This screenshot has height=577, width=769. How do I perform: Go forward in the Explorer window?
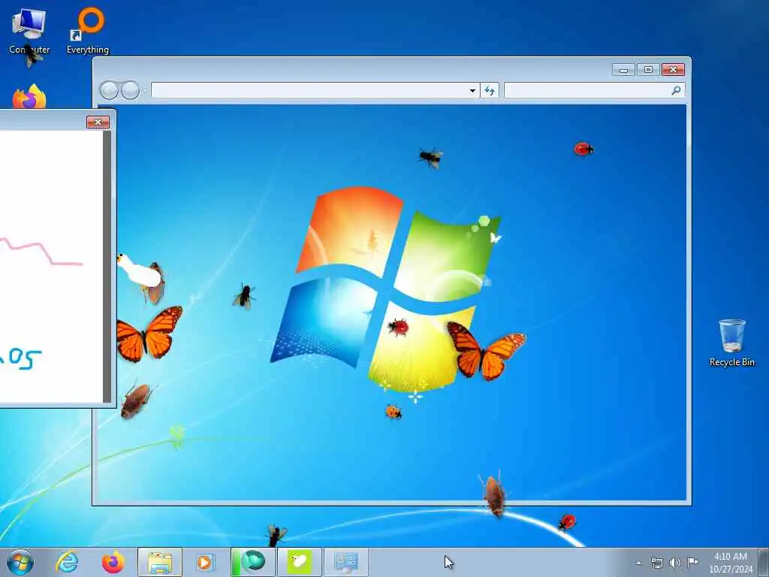[130, 90]
